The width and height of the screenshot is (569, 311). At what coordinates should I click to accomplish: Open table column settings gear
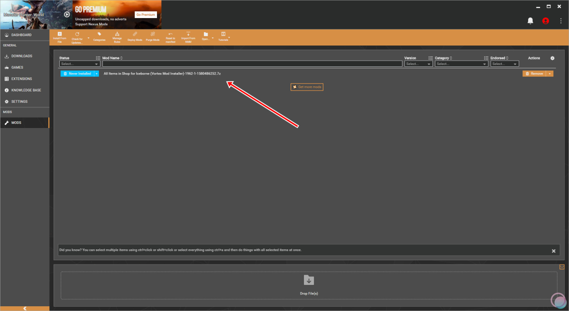[552, 58]
